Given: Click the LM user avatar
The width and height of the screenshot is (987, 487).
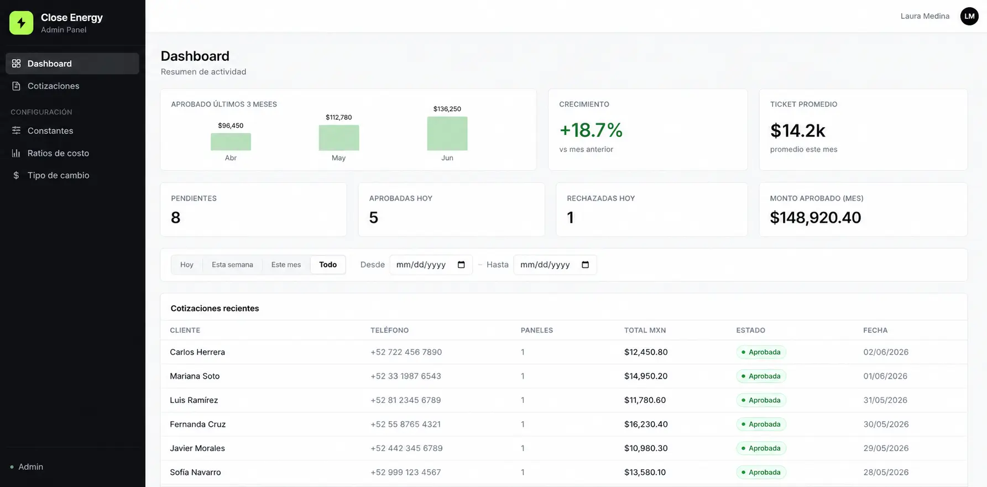Looking at the screenshot, I should (969, 16).
